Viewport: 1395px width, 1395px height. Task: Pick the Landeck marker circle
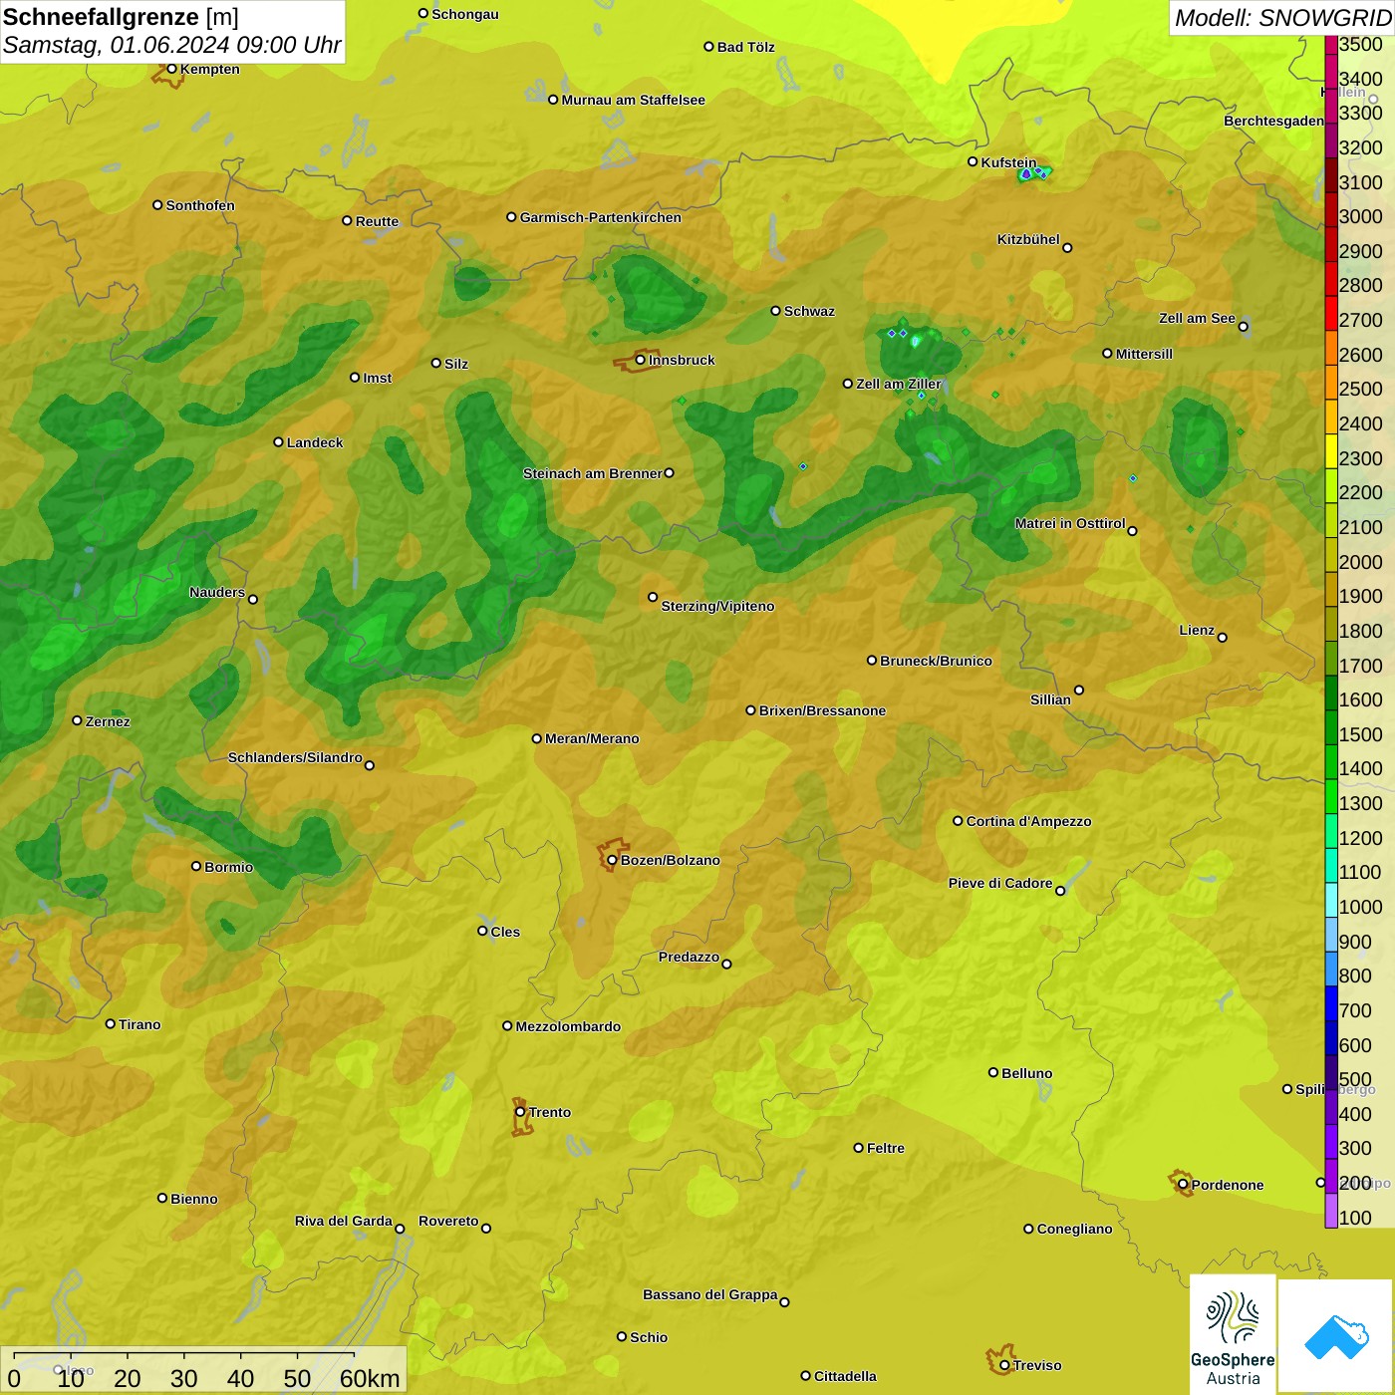pos(278,442)
